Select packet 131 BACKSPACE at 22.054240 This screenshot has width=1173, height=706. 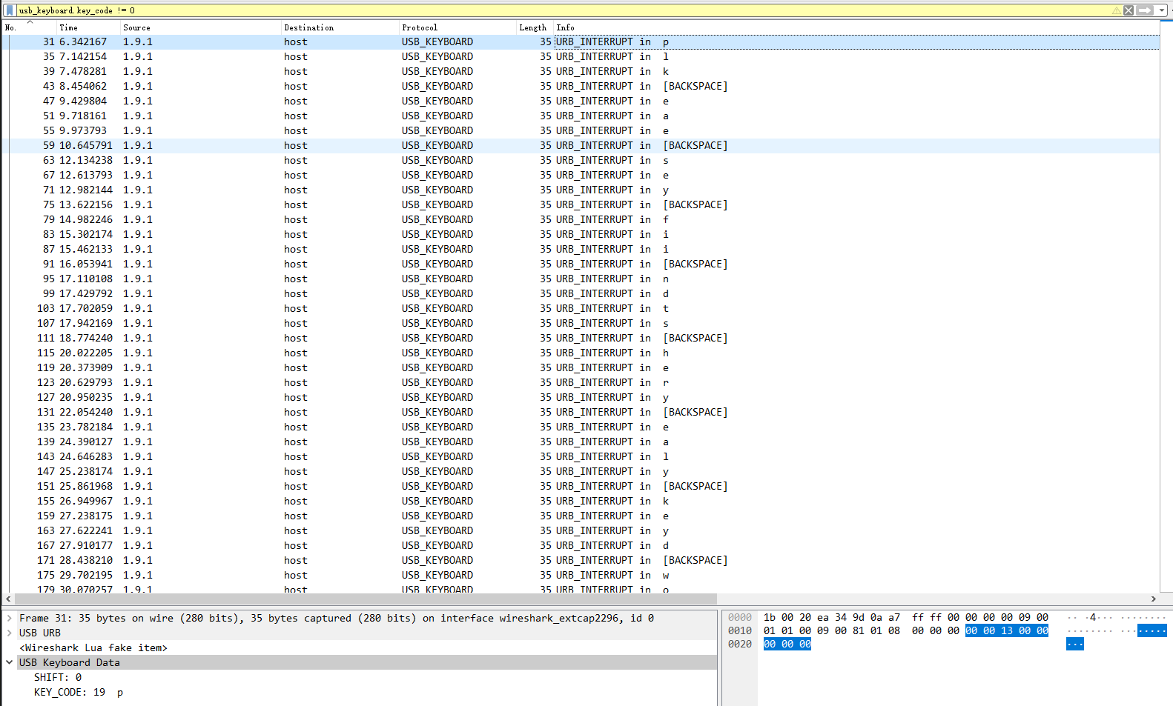pos(581,412)
